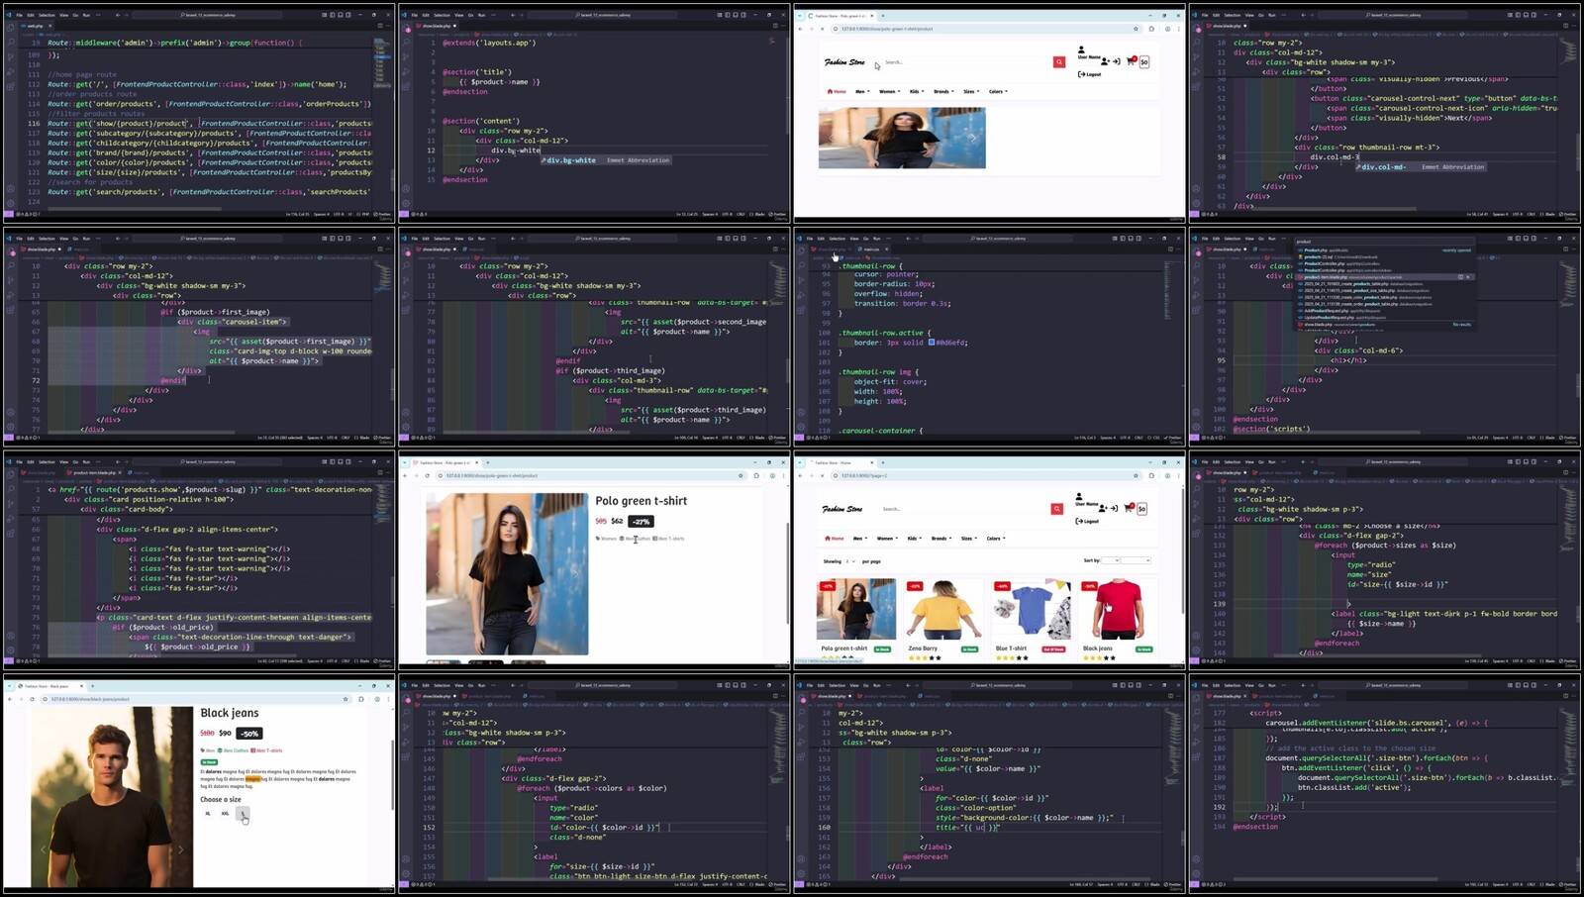Open Women dropdown on home product grid page
This screenshot has width=1584, height=897.
click(x=886, y=539)
